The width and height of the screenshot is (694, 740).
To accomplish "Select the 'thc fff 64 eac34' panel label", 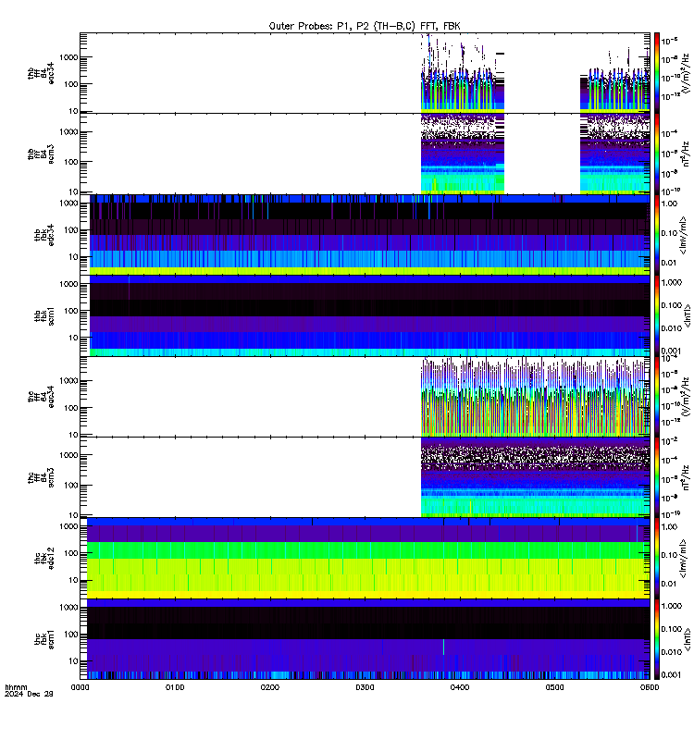I will click(41, 397).
